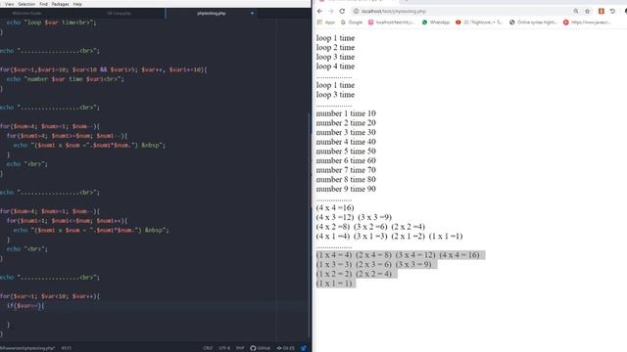Open the Help menu in Atom
This screenshot has height=352, width=627.
pyautogui.click(x=77, y=4)
